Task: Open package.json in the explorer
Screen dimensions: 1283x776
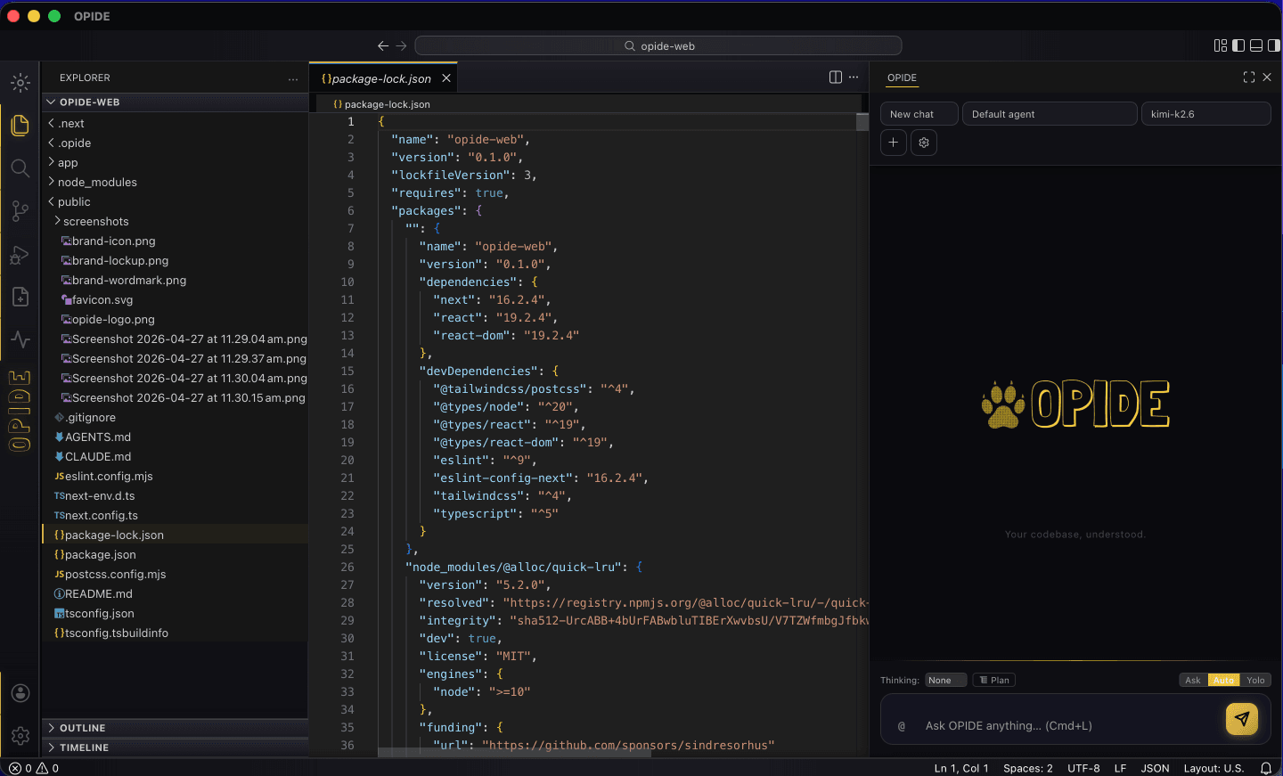Action: [x=175, y=554]
